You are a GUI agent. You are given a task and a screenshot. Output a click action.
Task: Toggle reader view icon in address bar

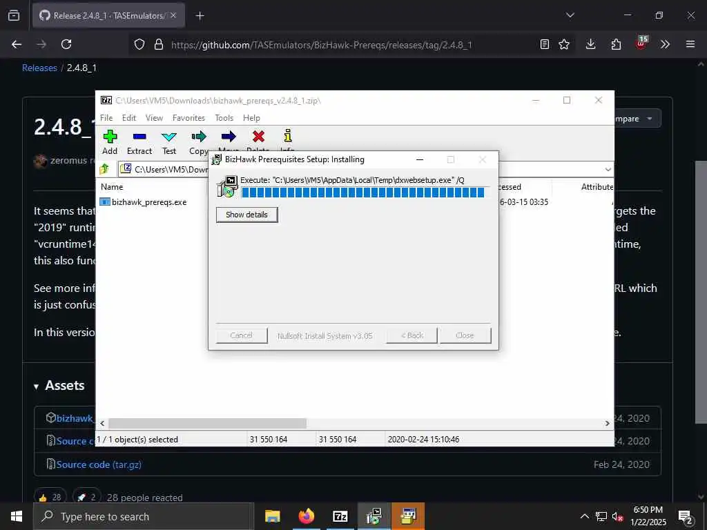[545, 44]
